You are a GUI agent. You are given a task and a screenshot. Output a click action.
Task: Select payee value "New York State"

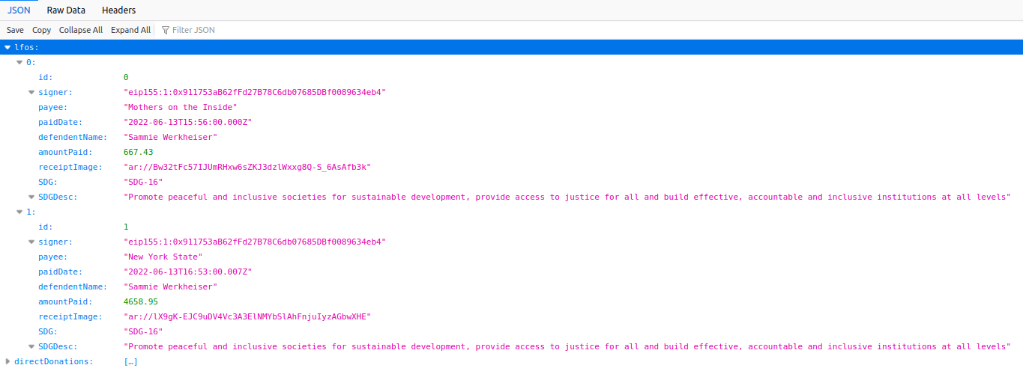click(x=163, y=257)
